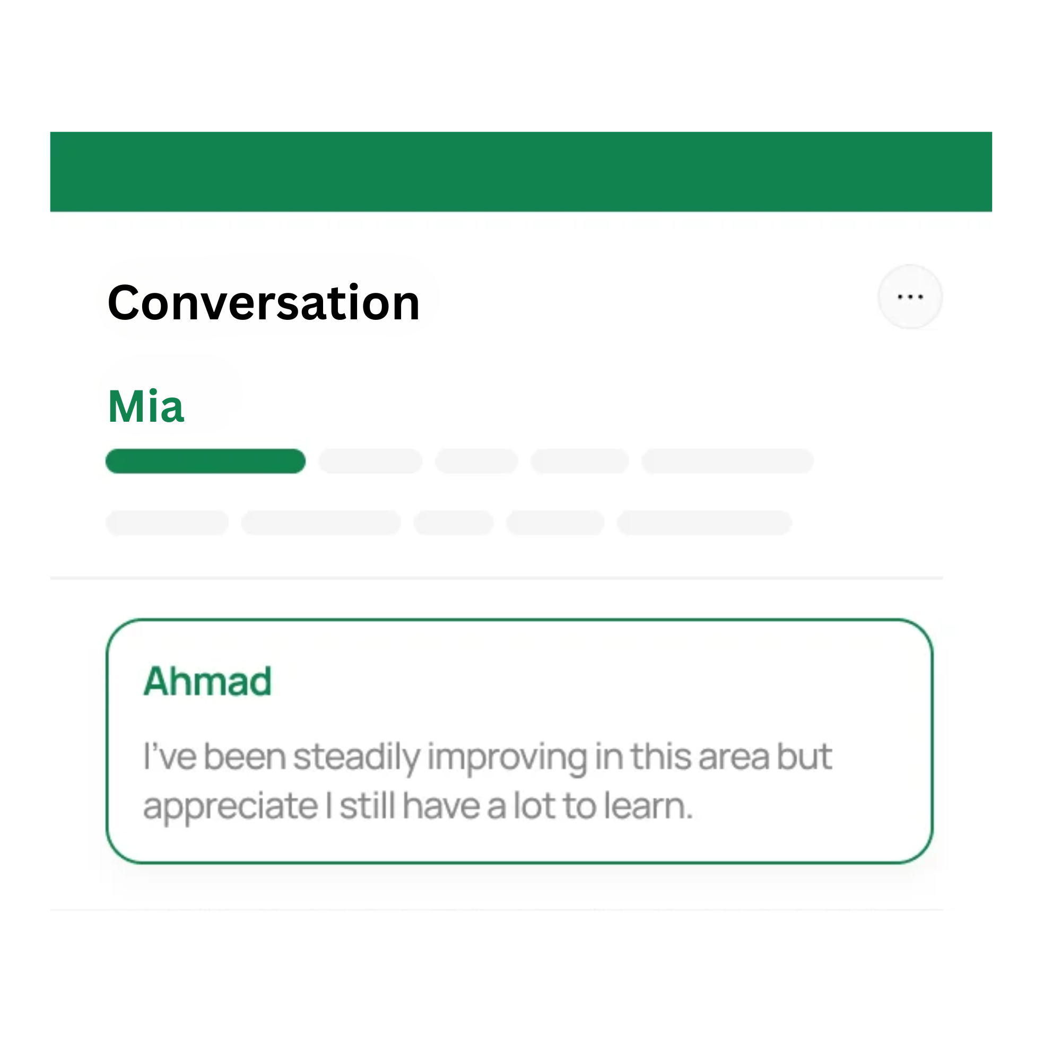Click the Ahmad speaker name
The image size is (1061, 1061).
(x=207, y=682)
